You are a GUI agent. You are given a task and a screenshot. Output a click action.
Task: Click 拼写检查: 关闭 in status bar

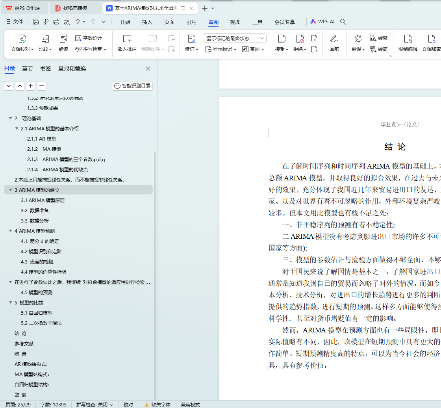[94, 404]
